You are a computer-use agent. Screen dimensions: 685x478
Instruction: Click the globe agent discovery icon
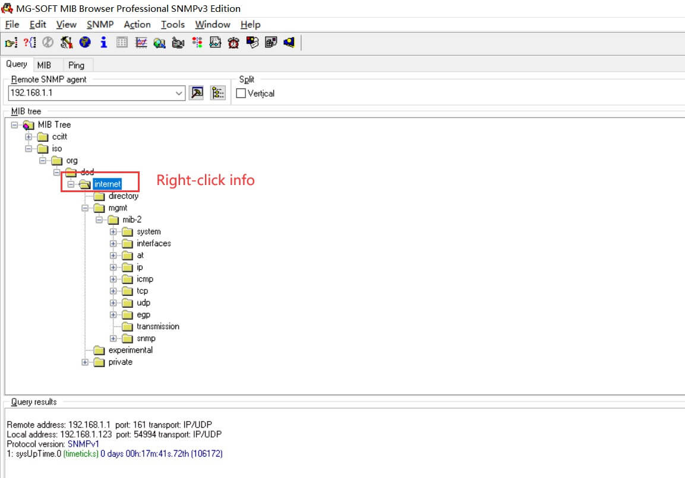(x=85, y=43)
